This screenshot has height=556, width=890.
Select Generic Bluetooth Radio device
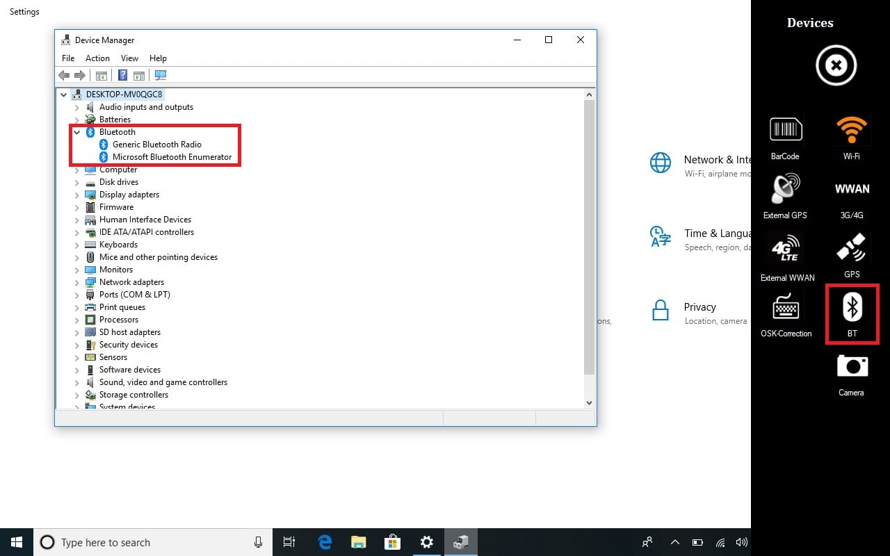(x=156, y=145)
